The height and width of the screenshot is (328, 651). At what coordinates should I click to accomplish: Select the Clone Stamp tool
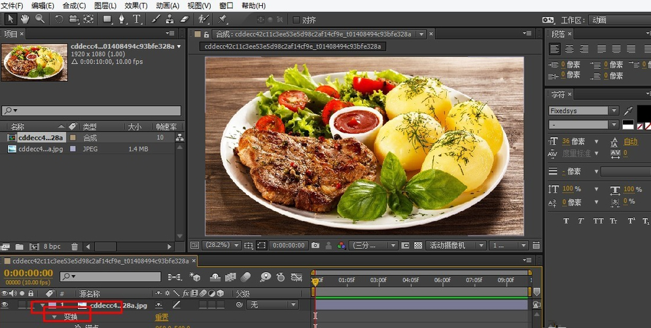pos(170,19)
